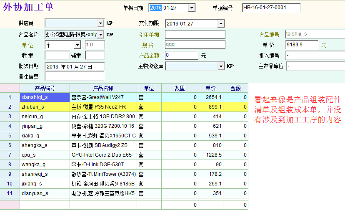Click row number 7 header for cpu_s
Screen dimensions: 345x213
click(10, 155)
